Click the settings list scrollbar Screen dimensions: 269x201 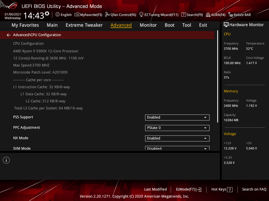pos(218,76)
